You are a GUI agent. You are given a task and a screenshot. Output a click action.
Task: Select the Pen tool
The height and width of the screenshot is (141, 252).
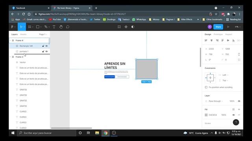[x=46, y=27]
